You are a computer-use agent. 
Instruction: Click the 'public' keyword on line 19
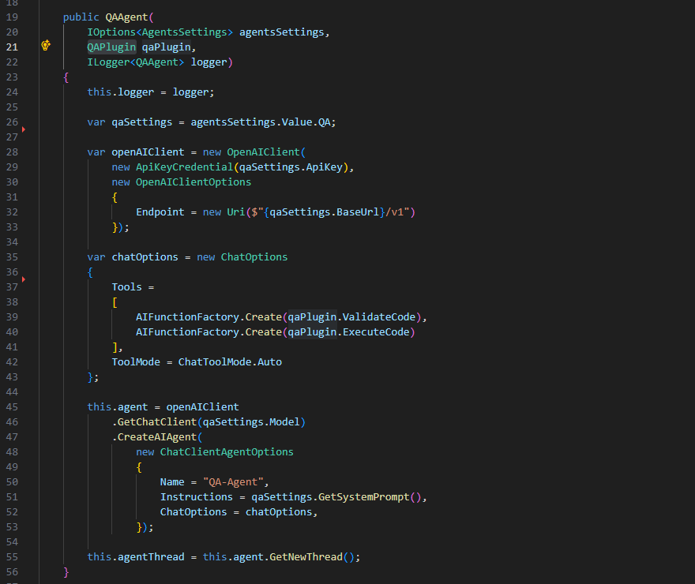click(x=81, y=17)
